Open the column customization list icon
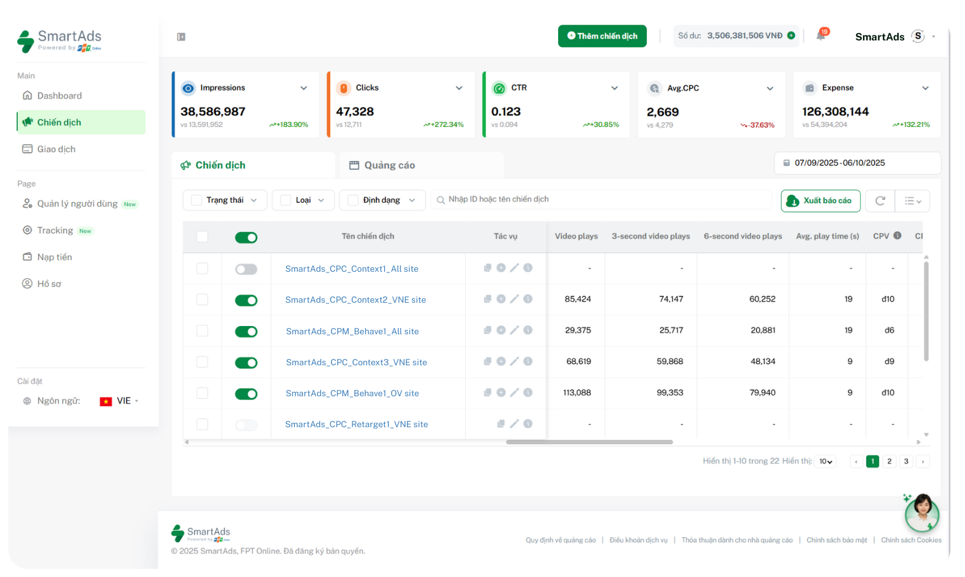 point(912,200)
